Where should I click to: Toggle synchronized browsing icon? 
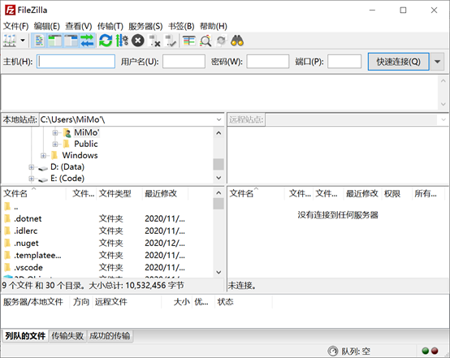click(221, 41)
